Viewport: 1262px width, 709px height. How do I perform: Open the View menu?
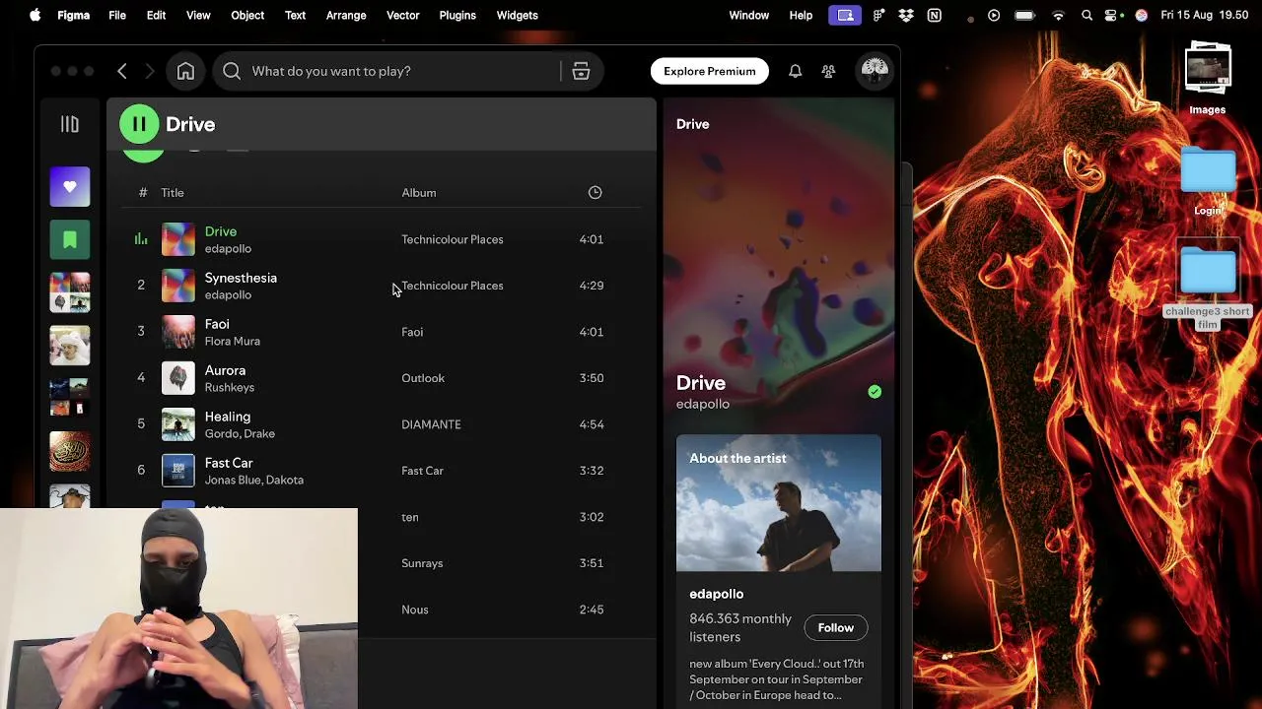(198, 15)
